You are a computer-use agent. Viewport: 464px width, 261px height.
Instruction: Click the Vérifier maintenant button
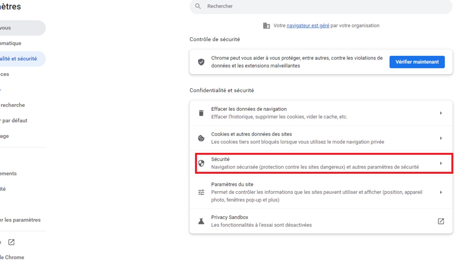pyautogui.click(x=417, y=62)
